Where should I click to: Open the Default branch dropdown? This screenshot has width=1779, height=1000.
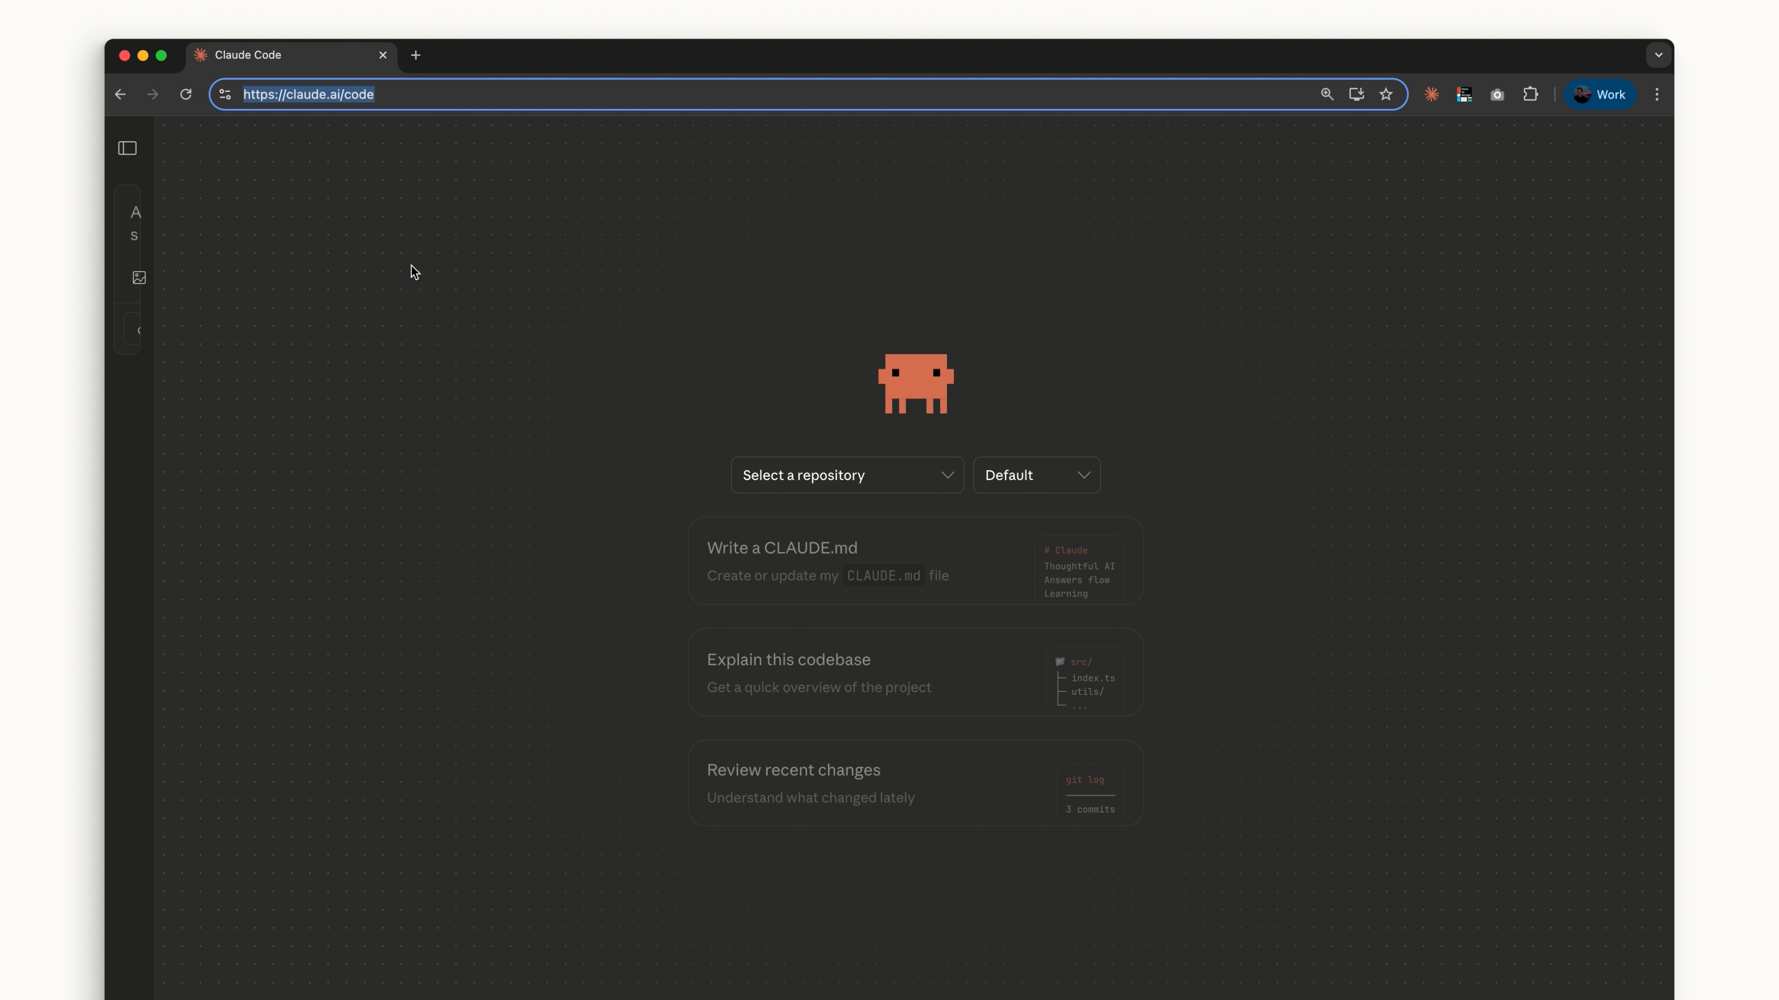click(x=1037, y=475)
